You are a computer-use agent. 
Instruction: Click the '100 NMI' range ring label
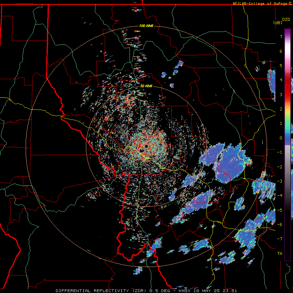tap(146, 26)
